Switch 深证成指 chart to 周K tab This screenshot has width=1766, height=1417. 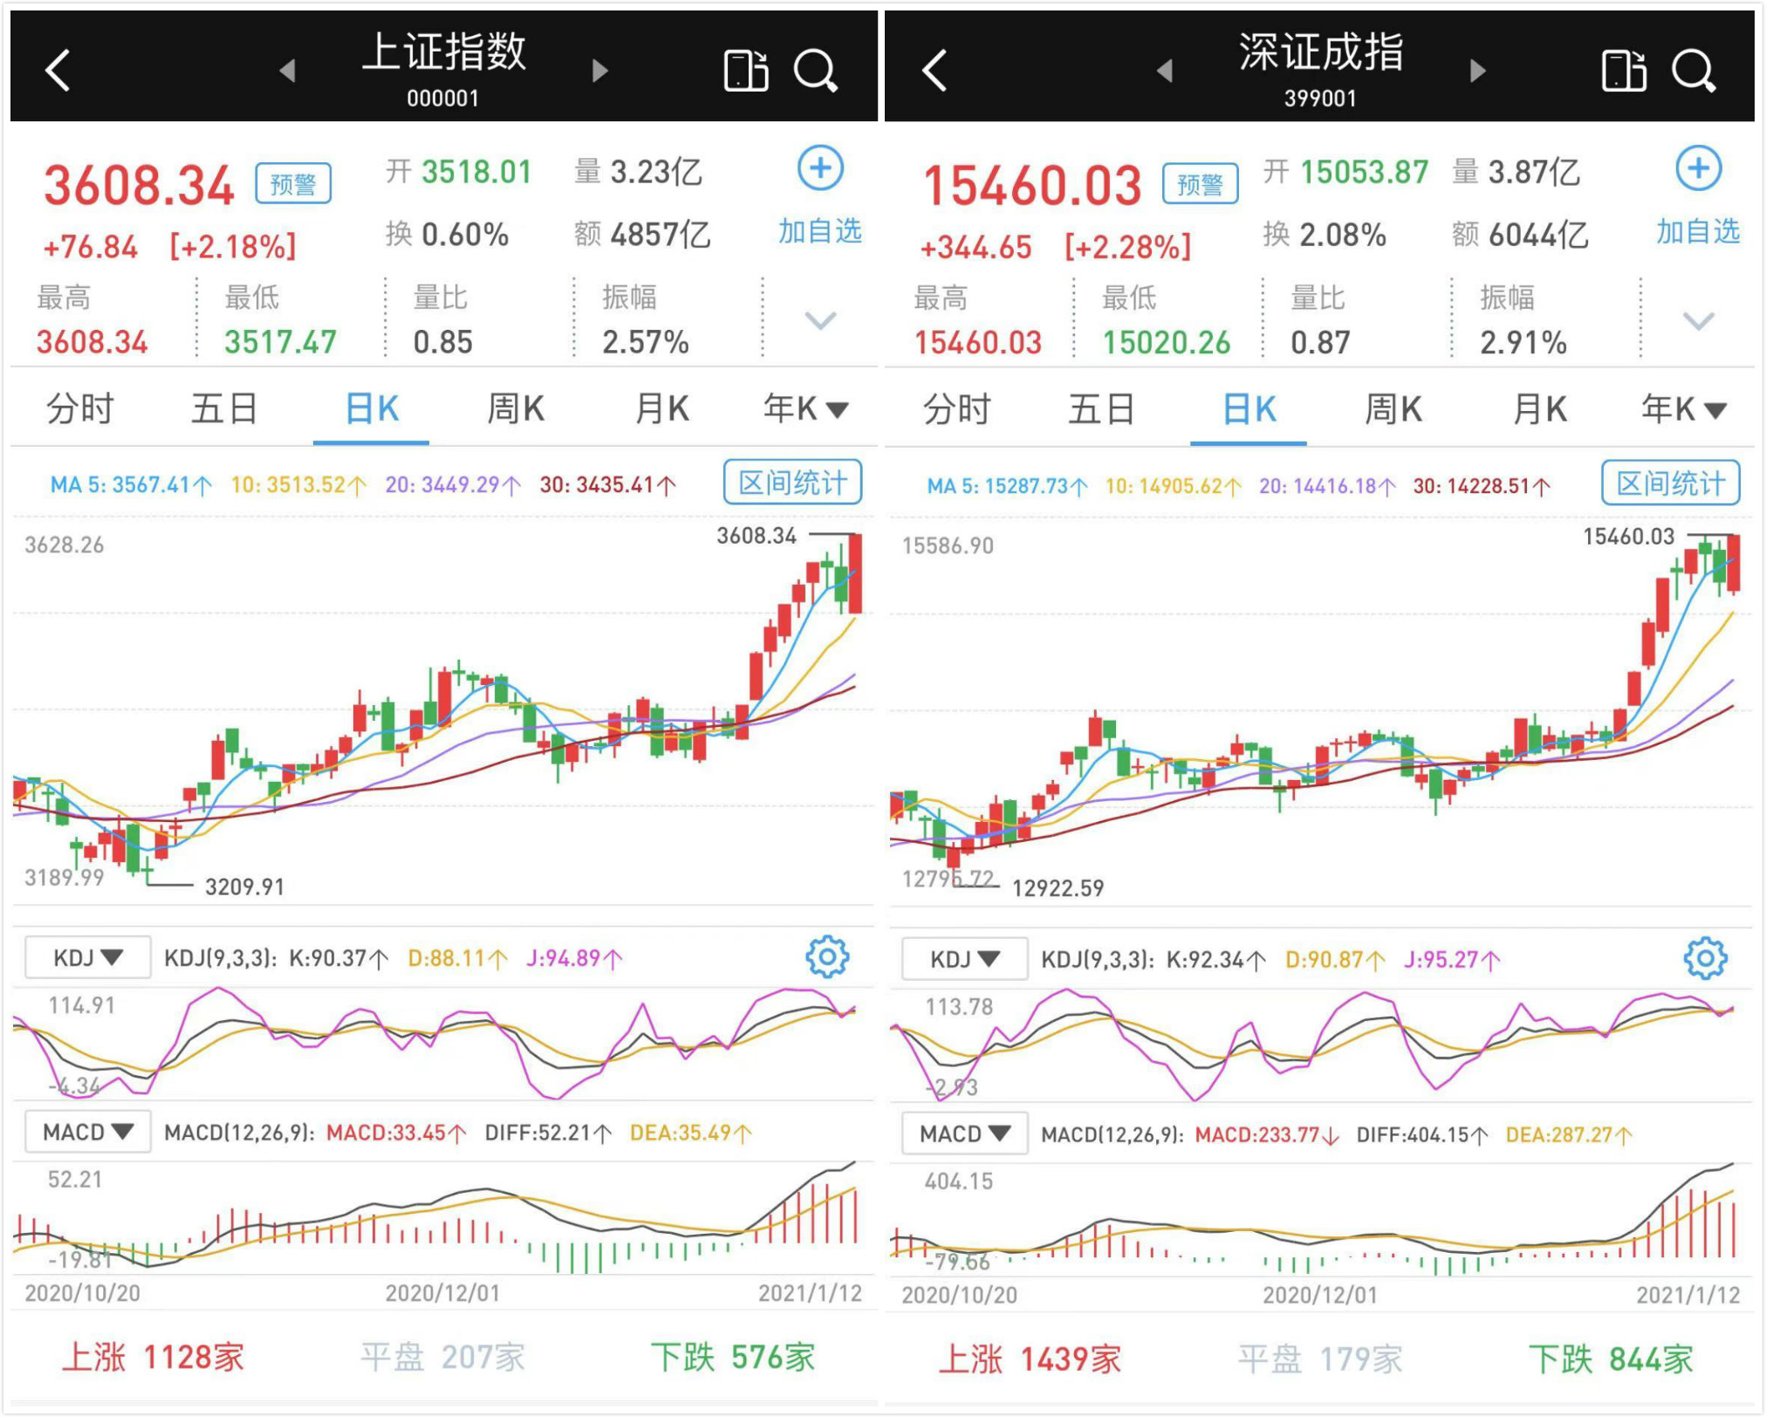(x=1393, y=408)
